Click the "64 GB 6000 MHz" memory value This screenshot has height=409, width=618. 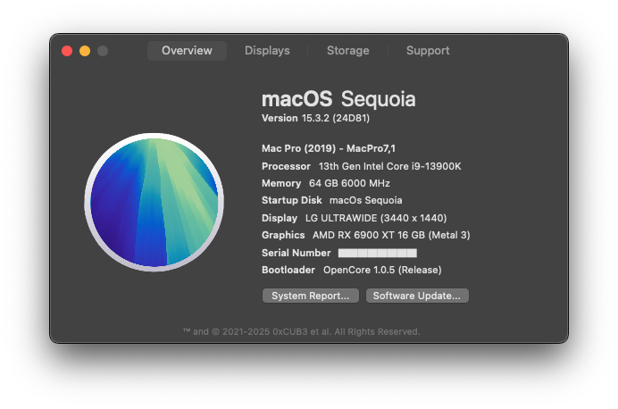(x=349, y=183)
